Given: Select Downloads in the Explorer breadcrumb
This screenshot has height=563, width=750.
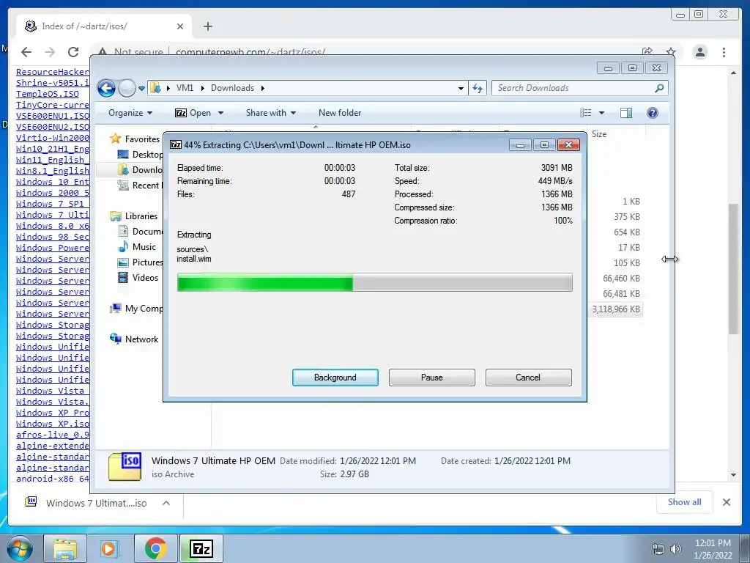Looking at the screenshot, I should tap(232, 88).
